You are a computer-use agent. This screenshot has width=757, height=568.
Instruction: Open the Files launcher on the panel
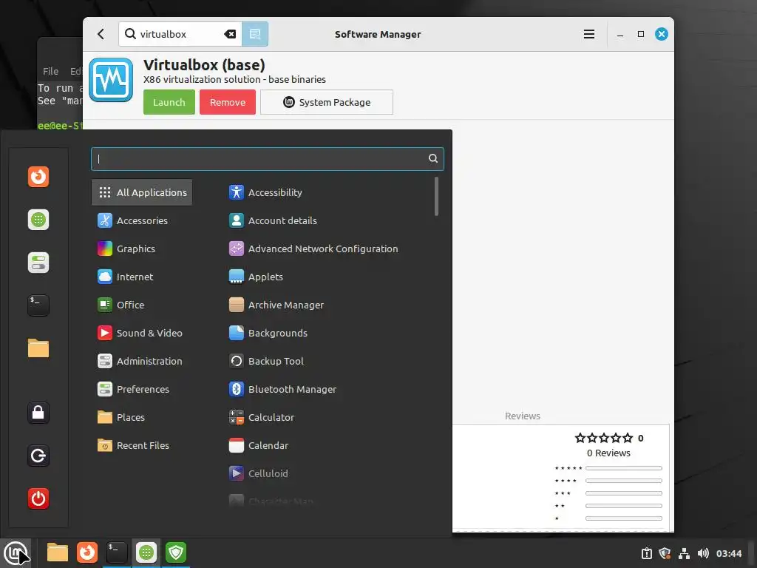(58, 552)
